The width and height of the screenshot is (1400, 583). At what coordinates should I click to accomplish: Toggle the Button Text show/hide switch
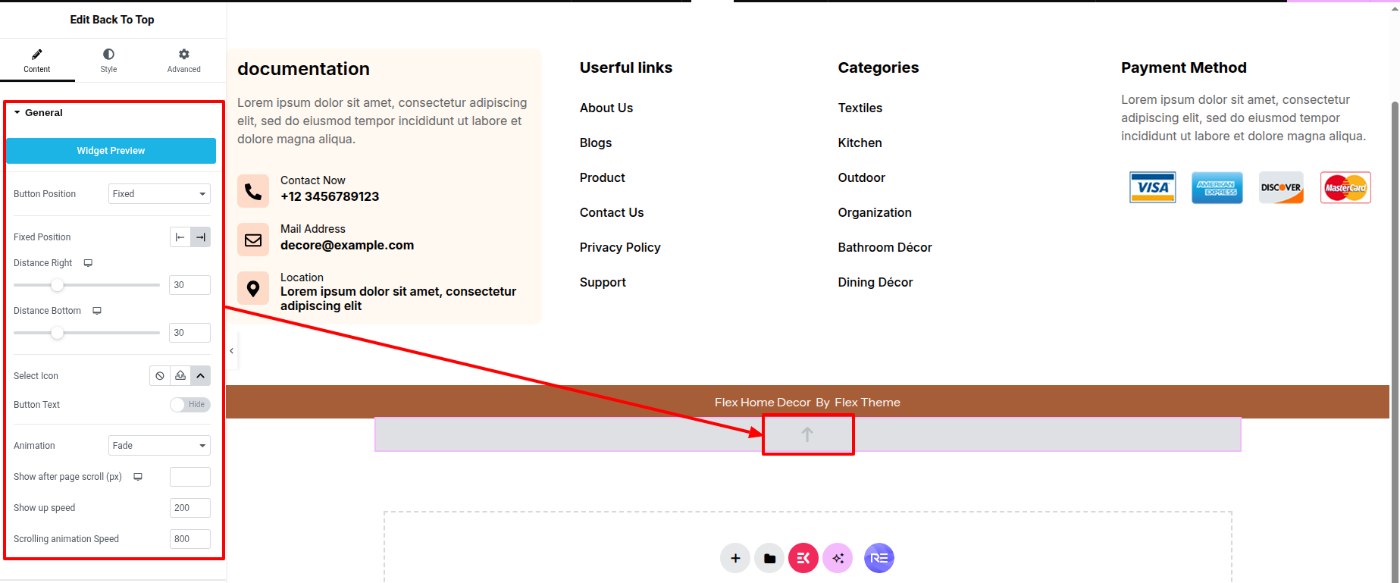(189, 405)
